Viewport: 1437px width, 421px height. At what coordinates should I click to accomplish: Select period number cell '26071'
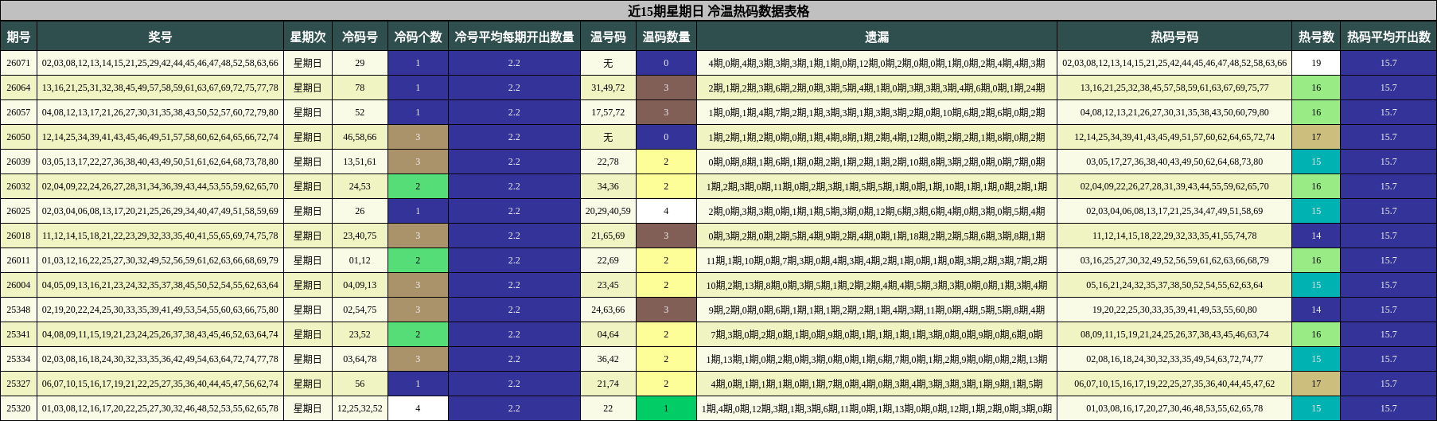(18, 63)
